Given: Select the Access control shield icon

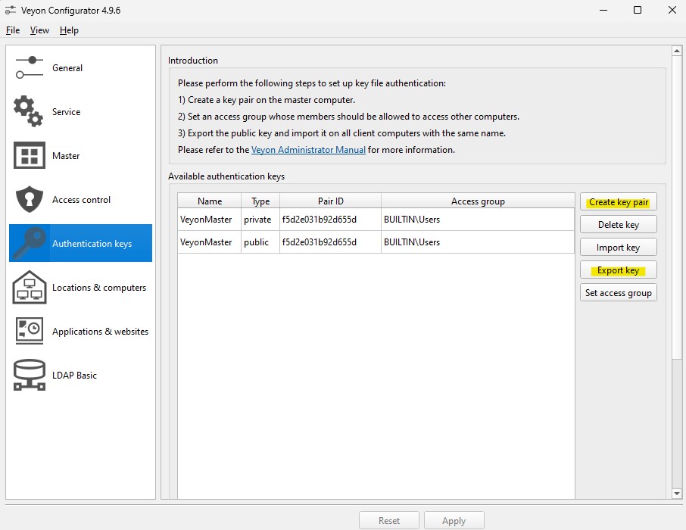Looking at the screenshot, I should [x=30, y=199].
